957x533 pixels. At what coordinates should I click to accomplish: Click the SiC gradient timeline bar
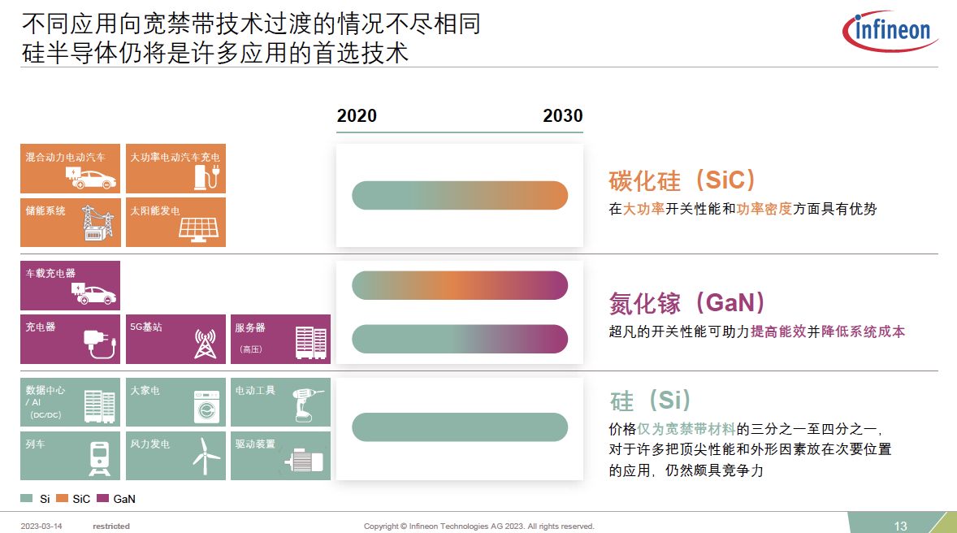459,195
